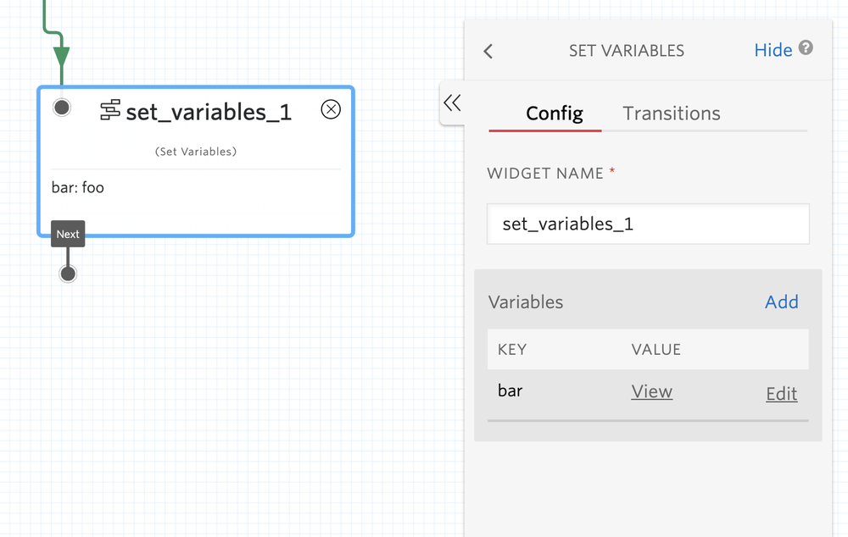Click the bar: foo text on the widget
This screenshot has width=848, height=537.
pos(78,187)
